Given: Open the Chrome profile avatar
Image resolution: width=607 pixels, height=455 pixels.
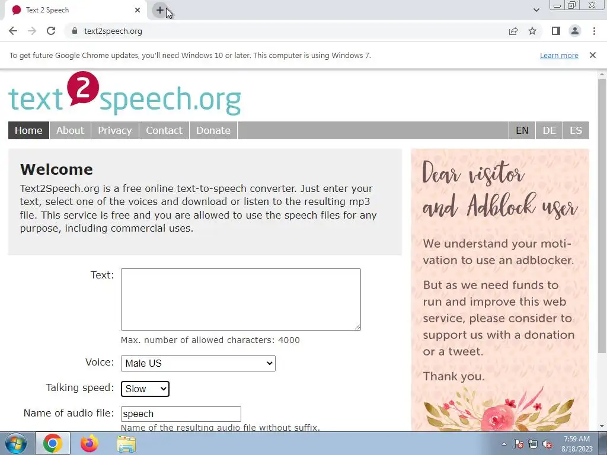Looking at the screenshot, I should coord(575,31).
